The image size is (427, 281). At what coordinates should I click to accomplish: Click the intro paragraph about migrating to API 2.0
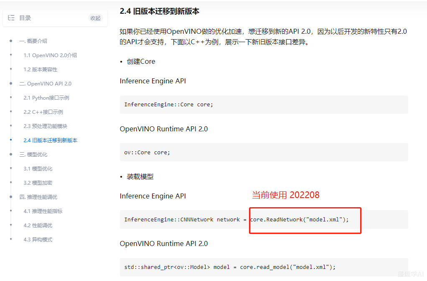pyautogui.click(x=263, y=37)
